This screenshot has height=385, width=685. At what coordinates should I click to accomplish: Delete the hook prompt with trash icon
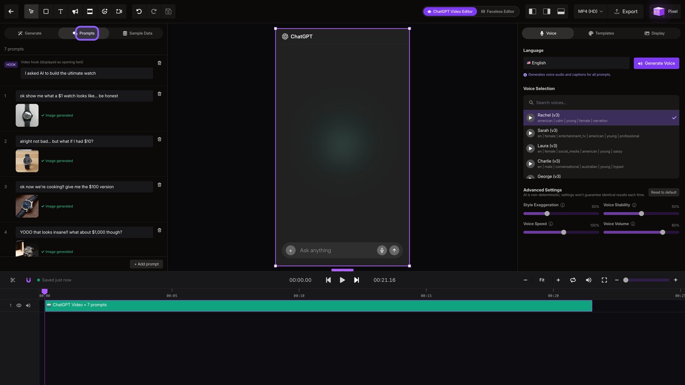[159, 63]
